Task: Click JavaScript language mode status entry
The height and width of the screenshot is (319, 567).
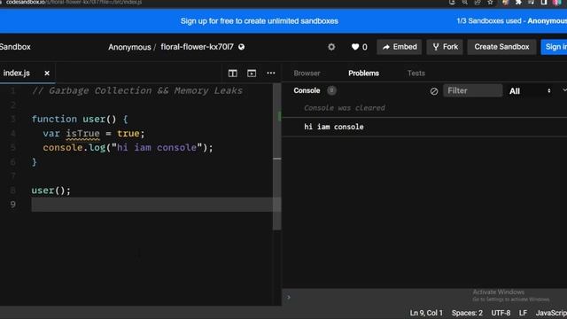Action: point(551,313)
